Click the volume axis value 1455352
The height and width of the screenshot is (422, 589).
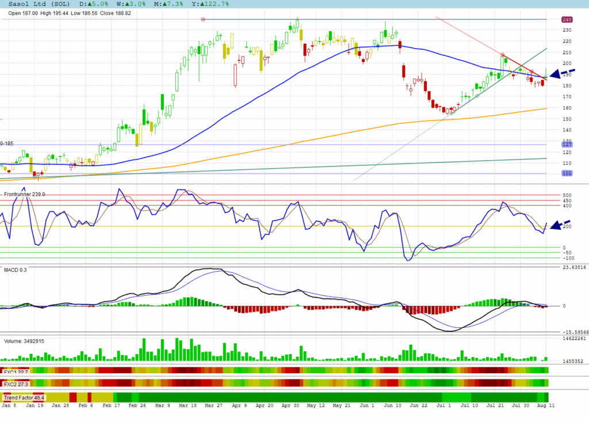point(573,361)
